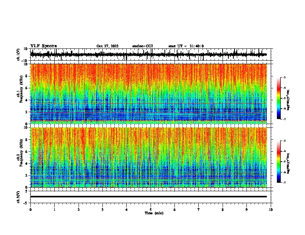
Task: Click the ch.1 "Frequency (kHz)" axis label
Action: pos(21,89)
